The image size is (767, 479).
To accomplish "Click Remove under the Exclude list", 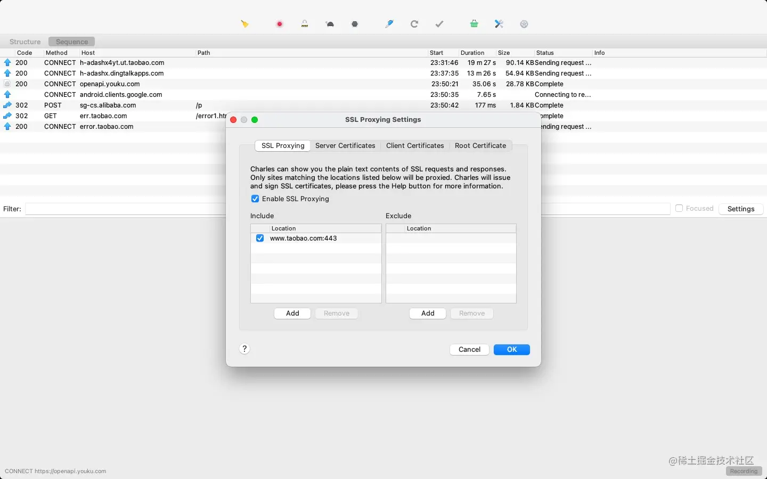I will click(x=472, y=313).
